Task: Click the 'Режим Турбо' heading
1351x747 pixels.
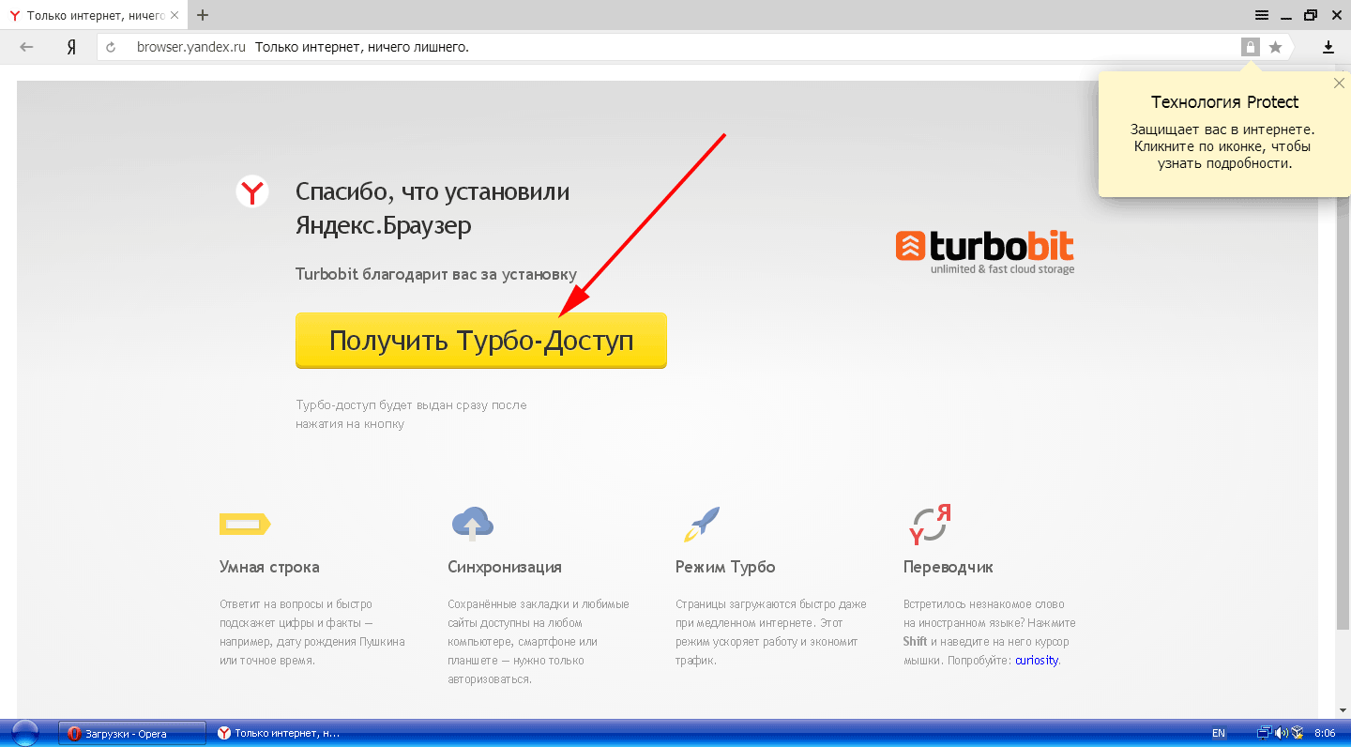Action: (x=725, y=567)
